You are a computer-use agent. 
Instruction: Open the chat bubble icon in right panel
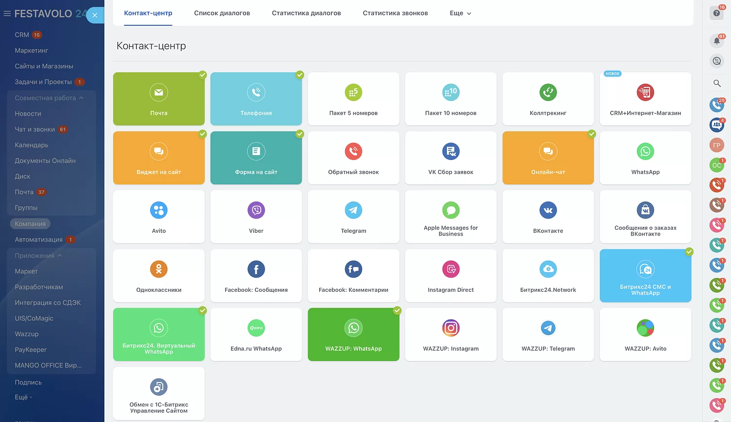[x=717, y=61]
